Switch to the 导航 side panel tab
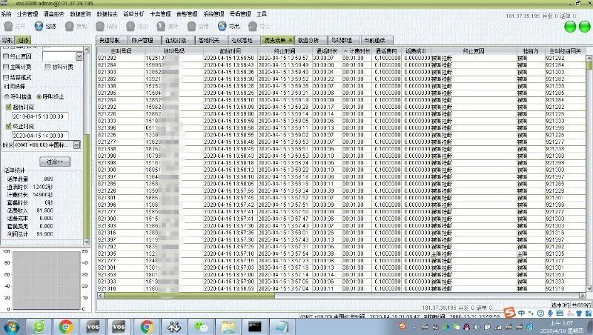The image size is (593, 335). 7,40
